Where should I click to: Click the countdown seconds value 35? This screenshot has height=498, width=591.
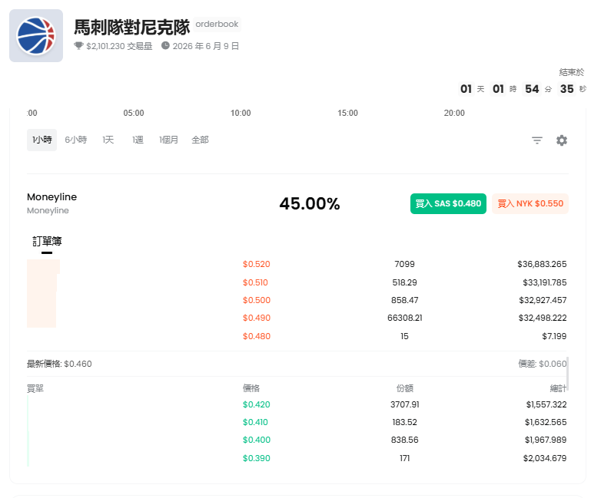(566, 89)
